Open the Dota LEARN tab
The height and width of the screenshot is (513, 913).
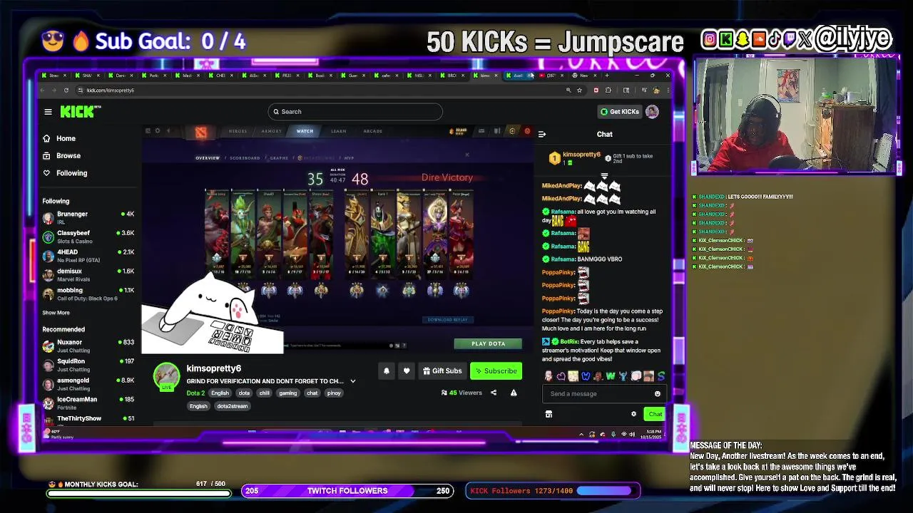coord(338,131)
